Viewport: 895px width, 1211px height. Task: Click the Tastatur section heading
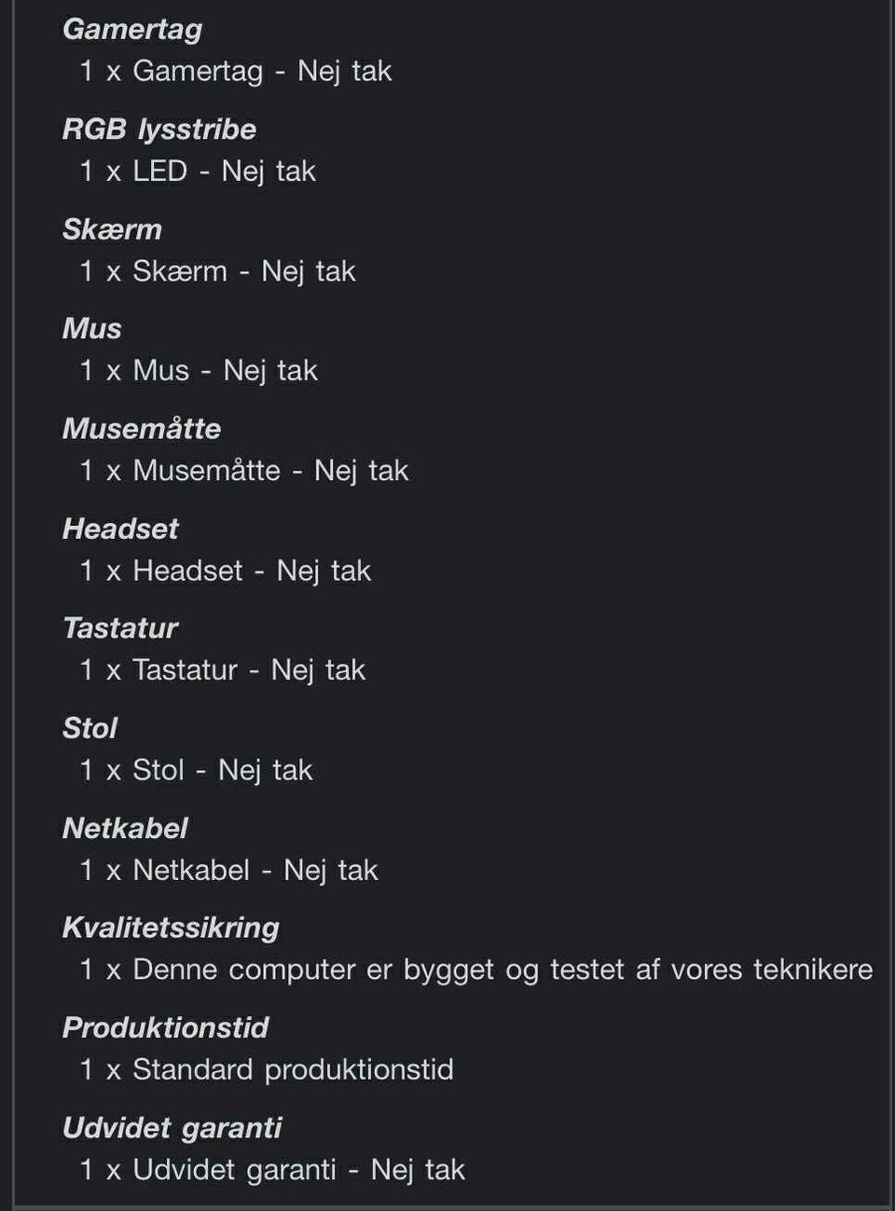(120, 628)
